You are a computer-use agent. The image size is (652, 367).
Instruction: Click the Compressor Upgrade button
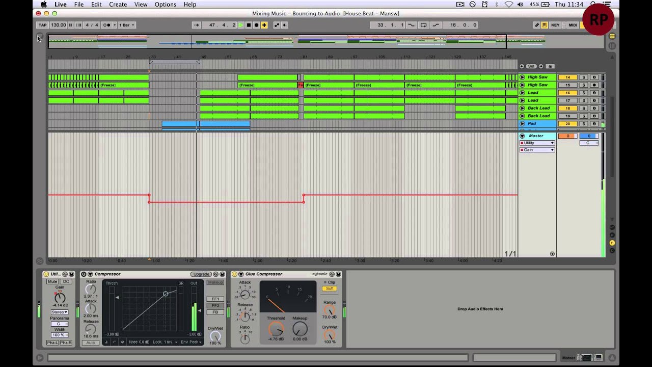(x=201, y=274)
